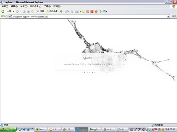
Task: Click the smiley face tray icon
Action: click(x=163, y=130)
